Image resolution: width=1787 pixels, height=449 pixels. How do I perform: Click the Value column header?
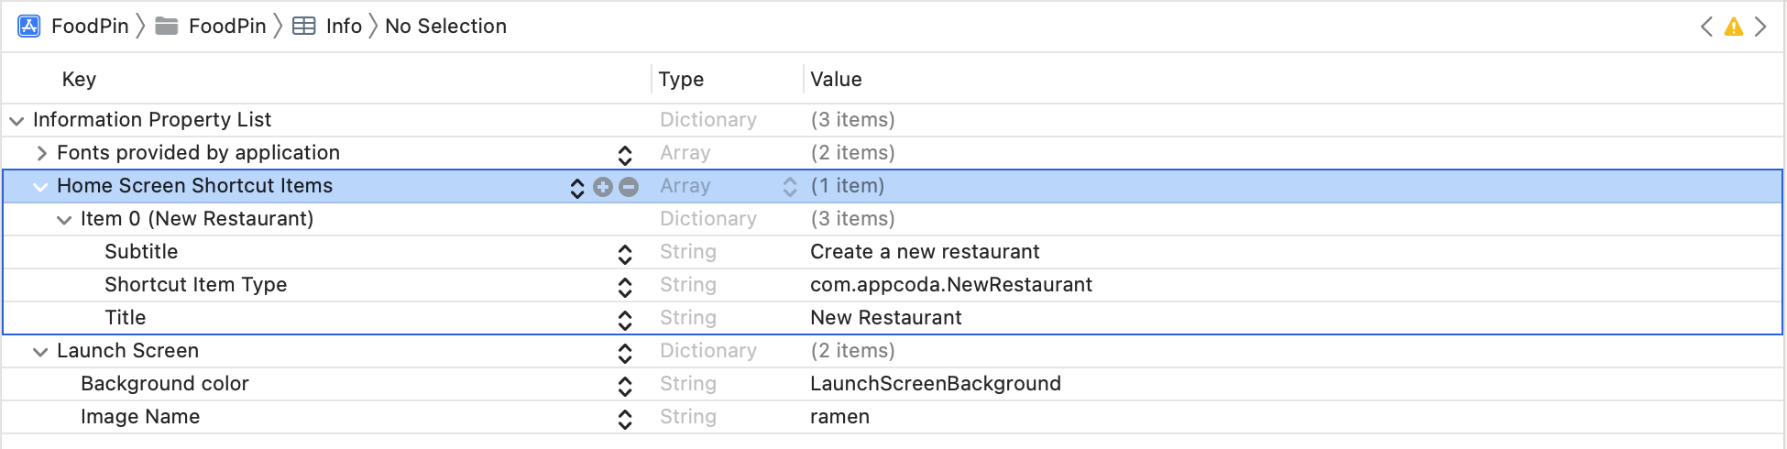coord(836,79)
